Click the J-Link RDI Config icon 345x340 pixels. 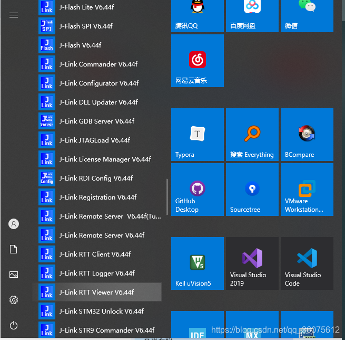[47, 178]
